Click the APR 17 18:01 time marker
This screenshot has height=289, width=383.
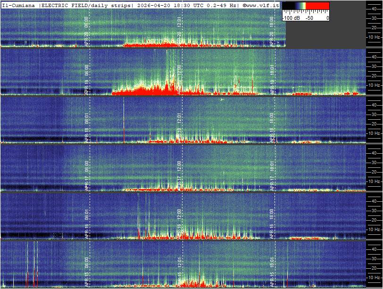point(272,174)
